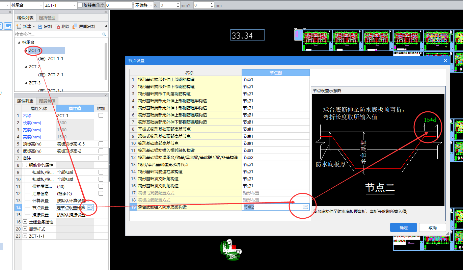Image resolution: width=463 pixels, height=270 pixels.
Task: Click the 搜索构件 search field
Action: click(58, 34)
